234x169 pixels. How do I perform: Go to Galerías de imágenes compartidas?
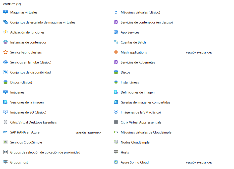click(x=146, y=102)
